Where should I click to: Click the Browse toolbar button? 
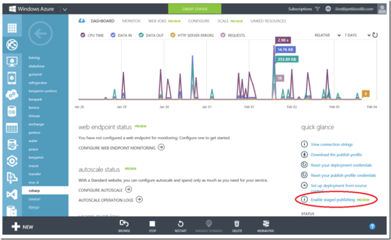pyautogui.click(x=124, y=226)
